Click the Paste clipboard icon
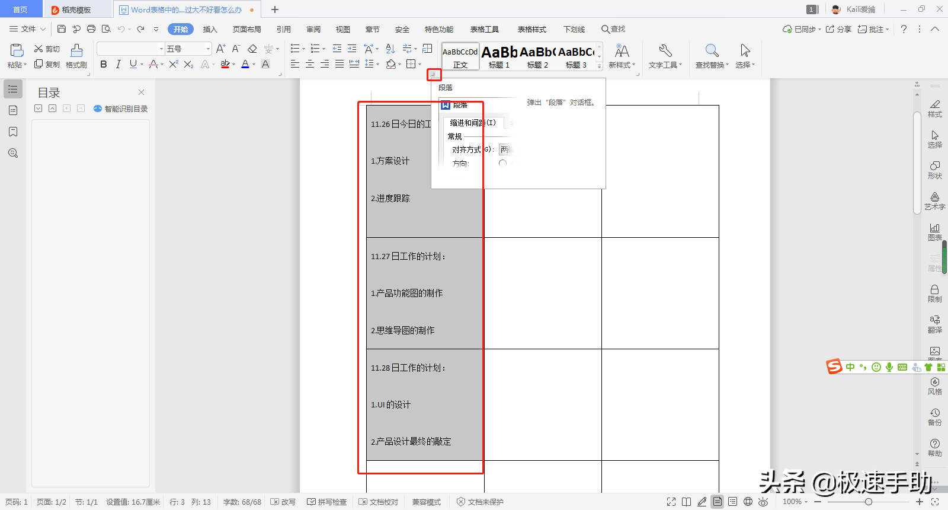 click(17, 50)
